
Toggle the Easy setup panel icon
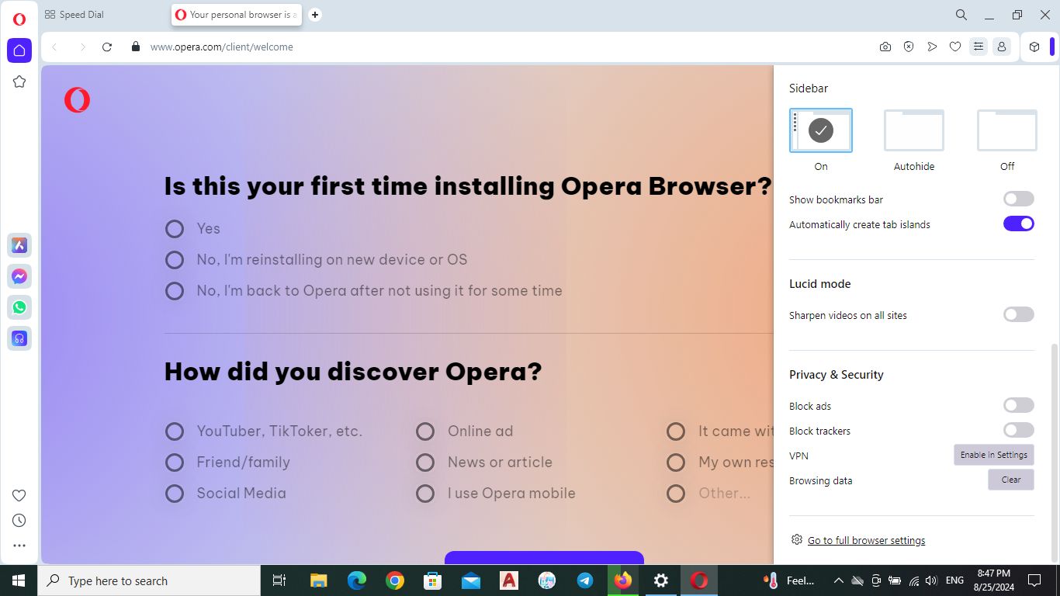[x=979, y=47]
